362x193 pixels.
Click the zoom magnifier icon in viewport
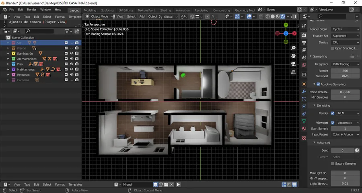click(x=294, y=48)
